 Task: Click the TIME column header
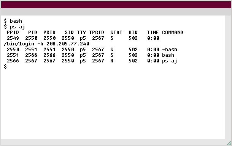(x=153, y=33)
